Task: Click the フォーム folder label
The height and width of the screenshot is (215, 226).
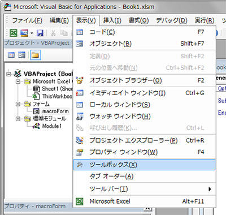Action: pyautogui.click(x=41, y=104)
